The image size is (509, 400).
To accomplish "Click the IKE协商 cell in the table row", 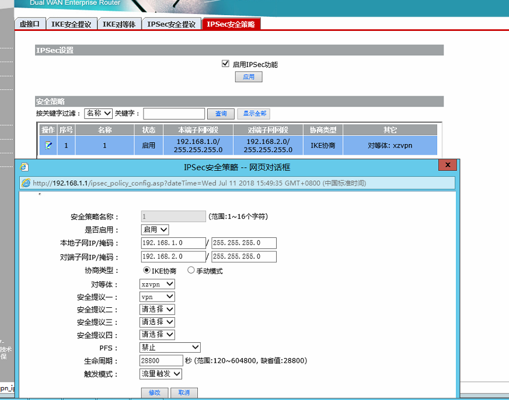I will point(323,146).
